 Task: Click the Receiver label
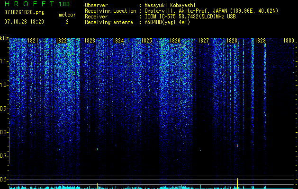pos(96,17)
